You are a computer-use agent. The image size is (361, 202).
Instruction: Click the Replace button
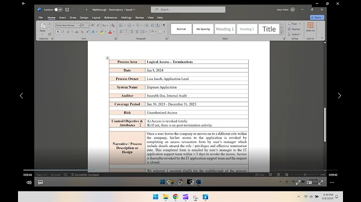coord(294,29)
